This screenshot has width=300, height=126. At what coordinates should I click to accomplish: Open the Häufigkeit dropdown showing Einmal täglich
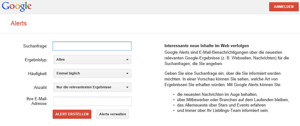[92, 73]
